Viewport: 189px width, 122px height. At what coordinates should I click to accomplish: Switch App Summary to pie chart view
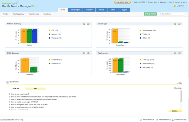(x=175, y=53)
